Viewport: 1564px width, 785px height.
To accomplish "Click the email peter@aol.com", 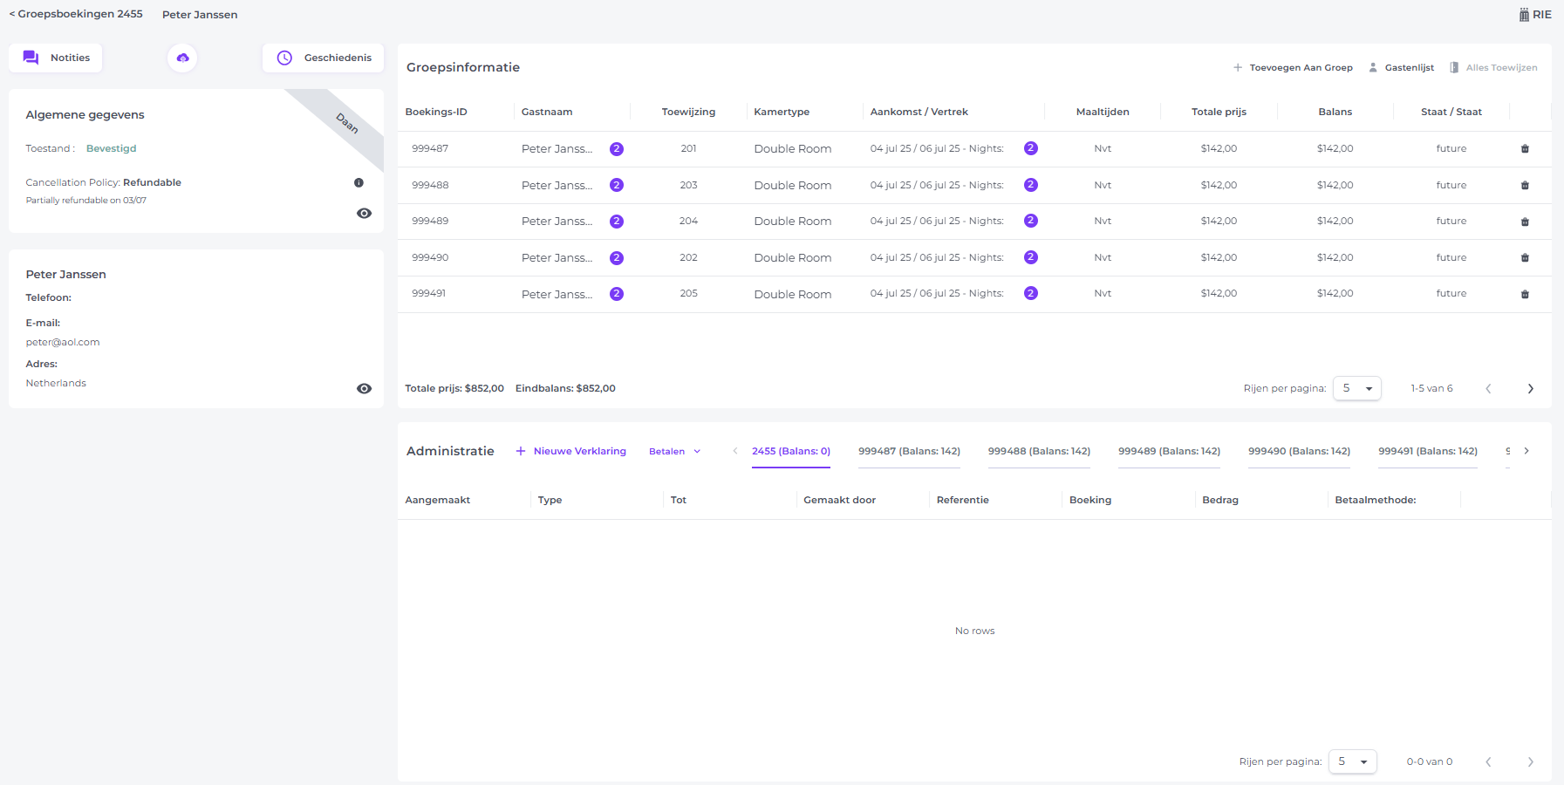I will coord(63,342).
